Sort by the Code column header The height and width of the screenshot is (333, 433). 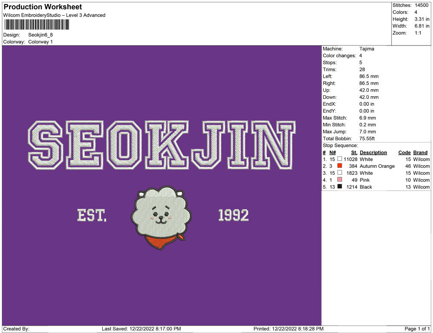[x=405, y=153]
